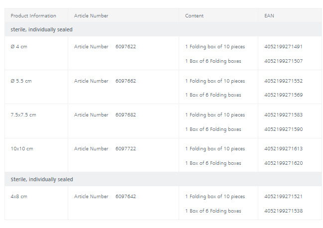Click the Article Number column header

pos(91,16)
